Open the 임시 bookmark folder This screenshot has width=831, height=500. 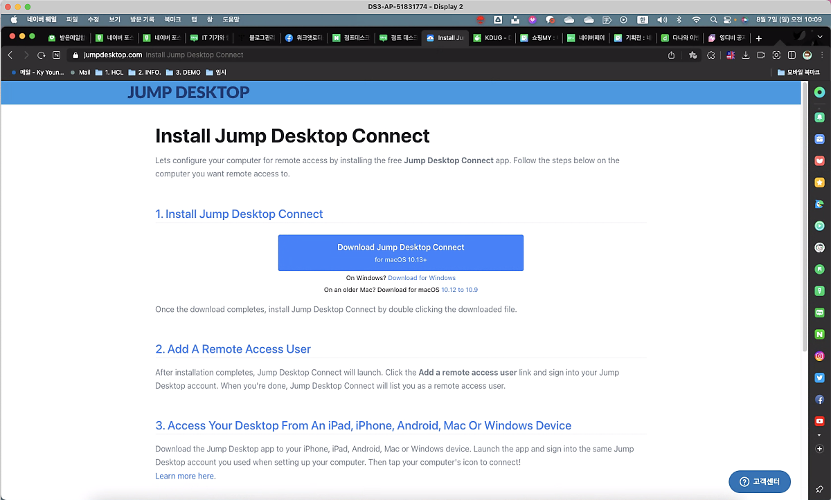(x=217, y=72)
